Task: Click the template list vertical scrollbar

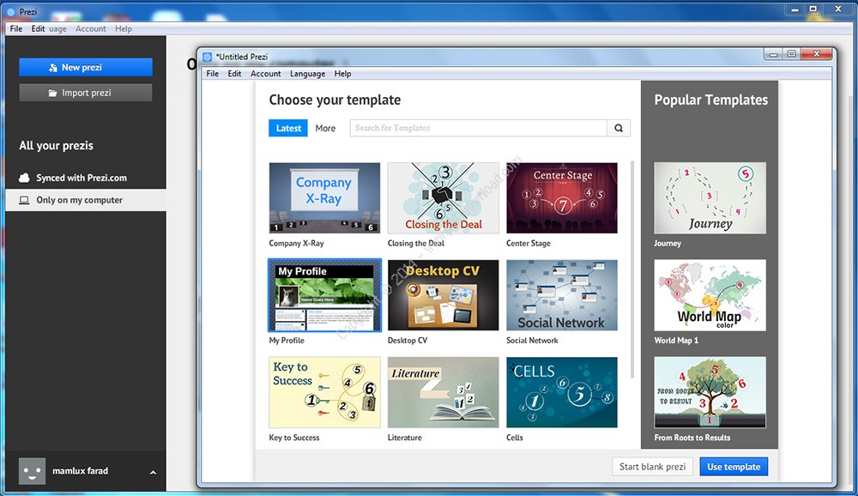Action: [x=632, y=269]
